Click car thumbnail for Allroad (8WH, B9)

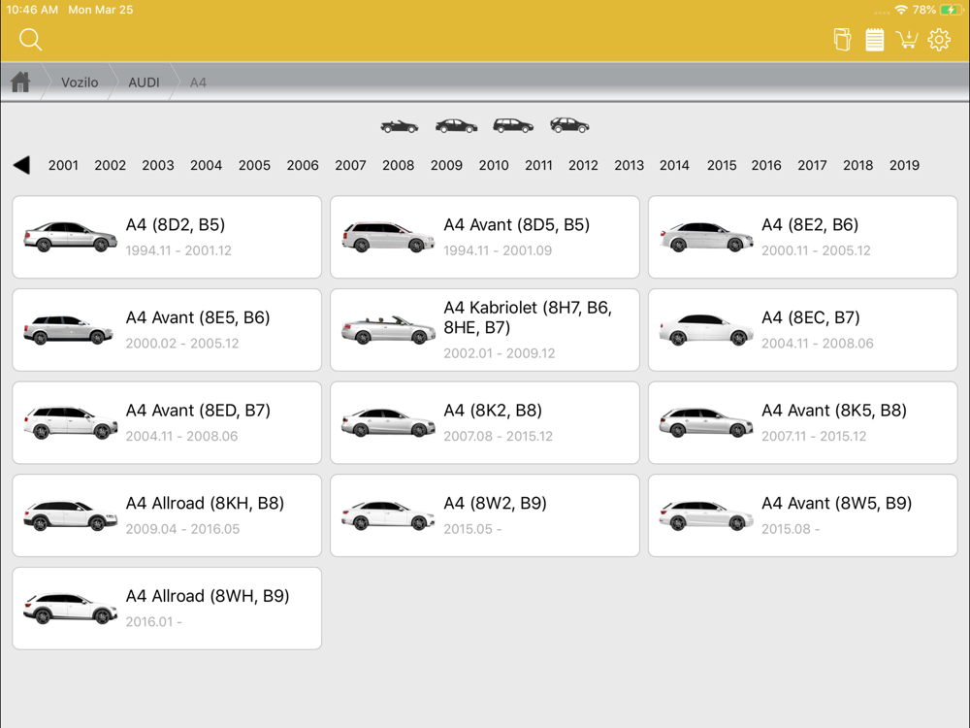70,608
